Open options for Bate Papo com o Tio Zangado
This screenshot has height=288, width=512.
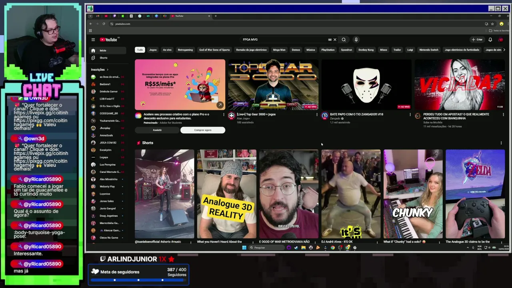[x=410, y=114]
